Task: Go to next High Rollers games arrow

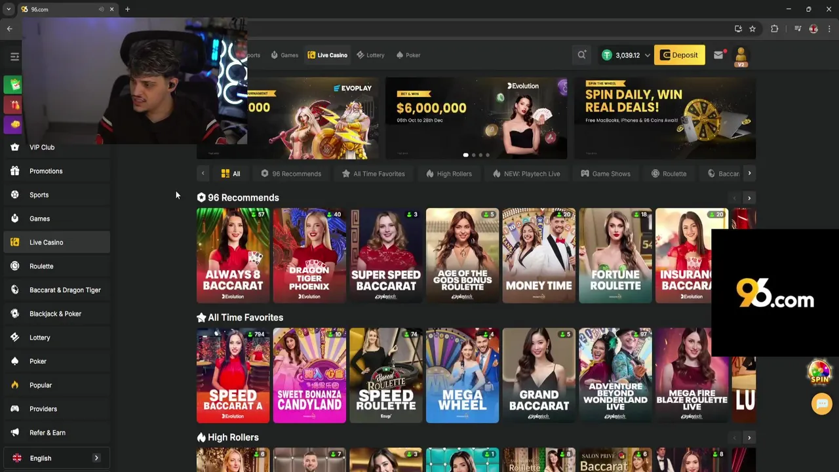Action: (x=749, y=438)
